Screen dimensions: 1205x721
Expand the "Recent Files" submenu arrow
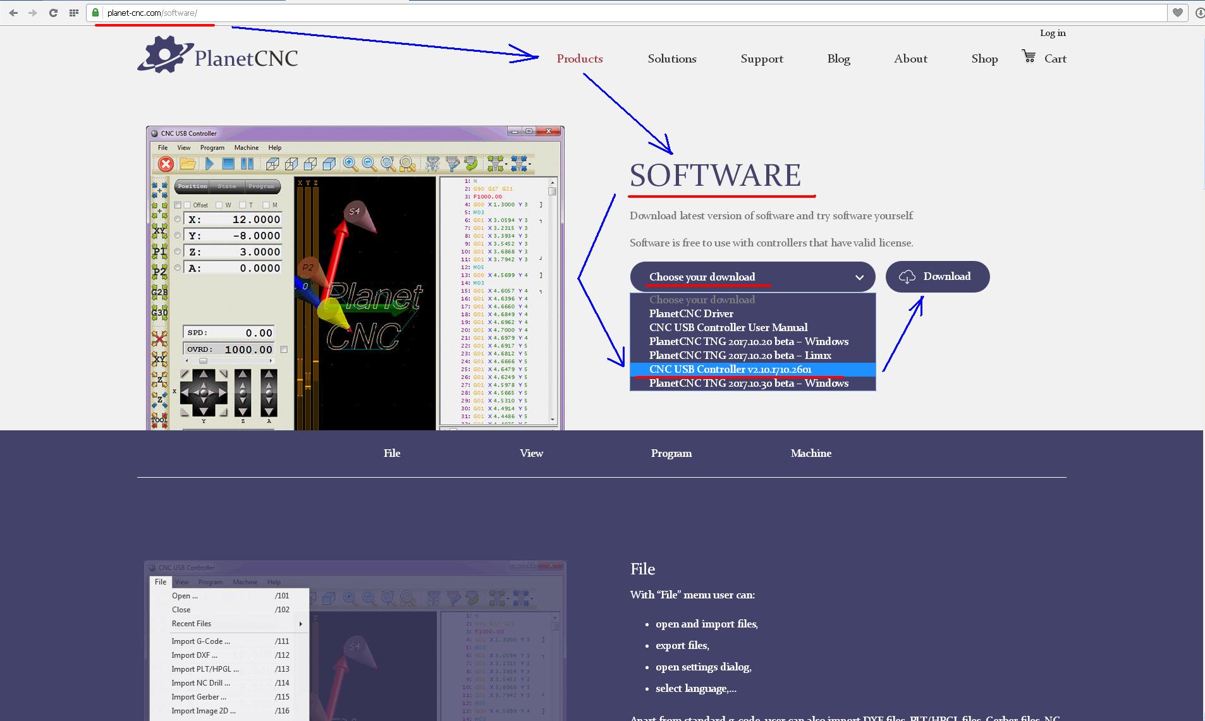tap(301, 624)
